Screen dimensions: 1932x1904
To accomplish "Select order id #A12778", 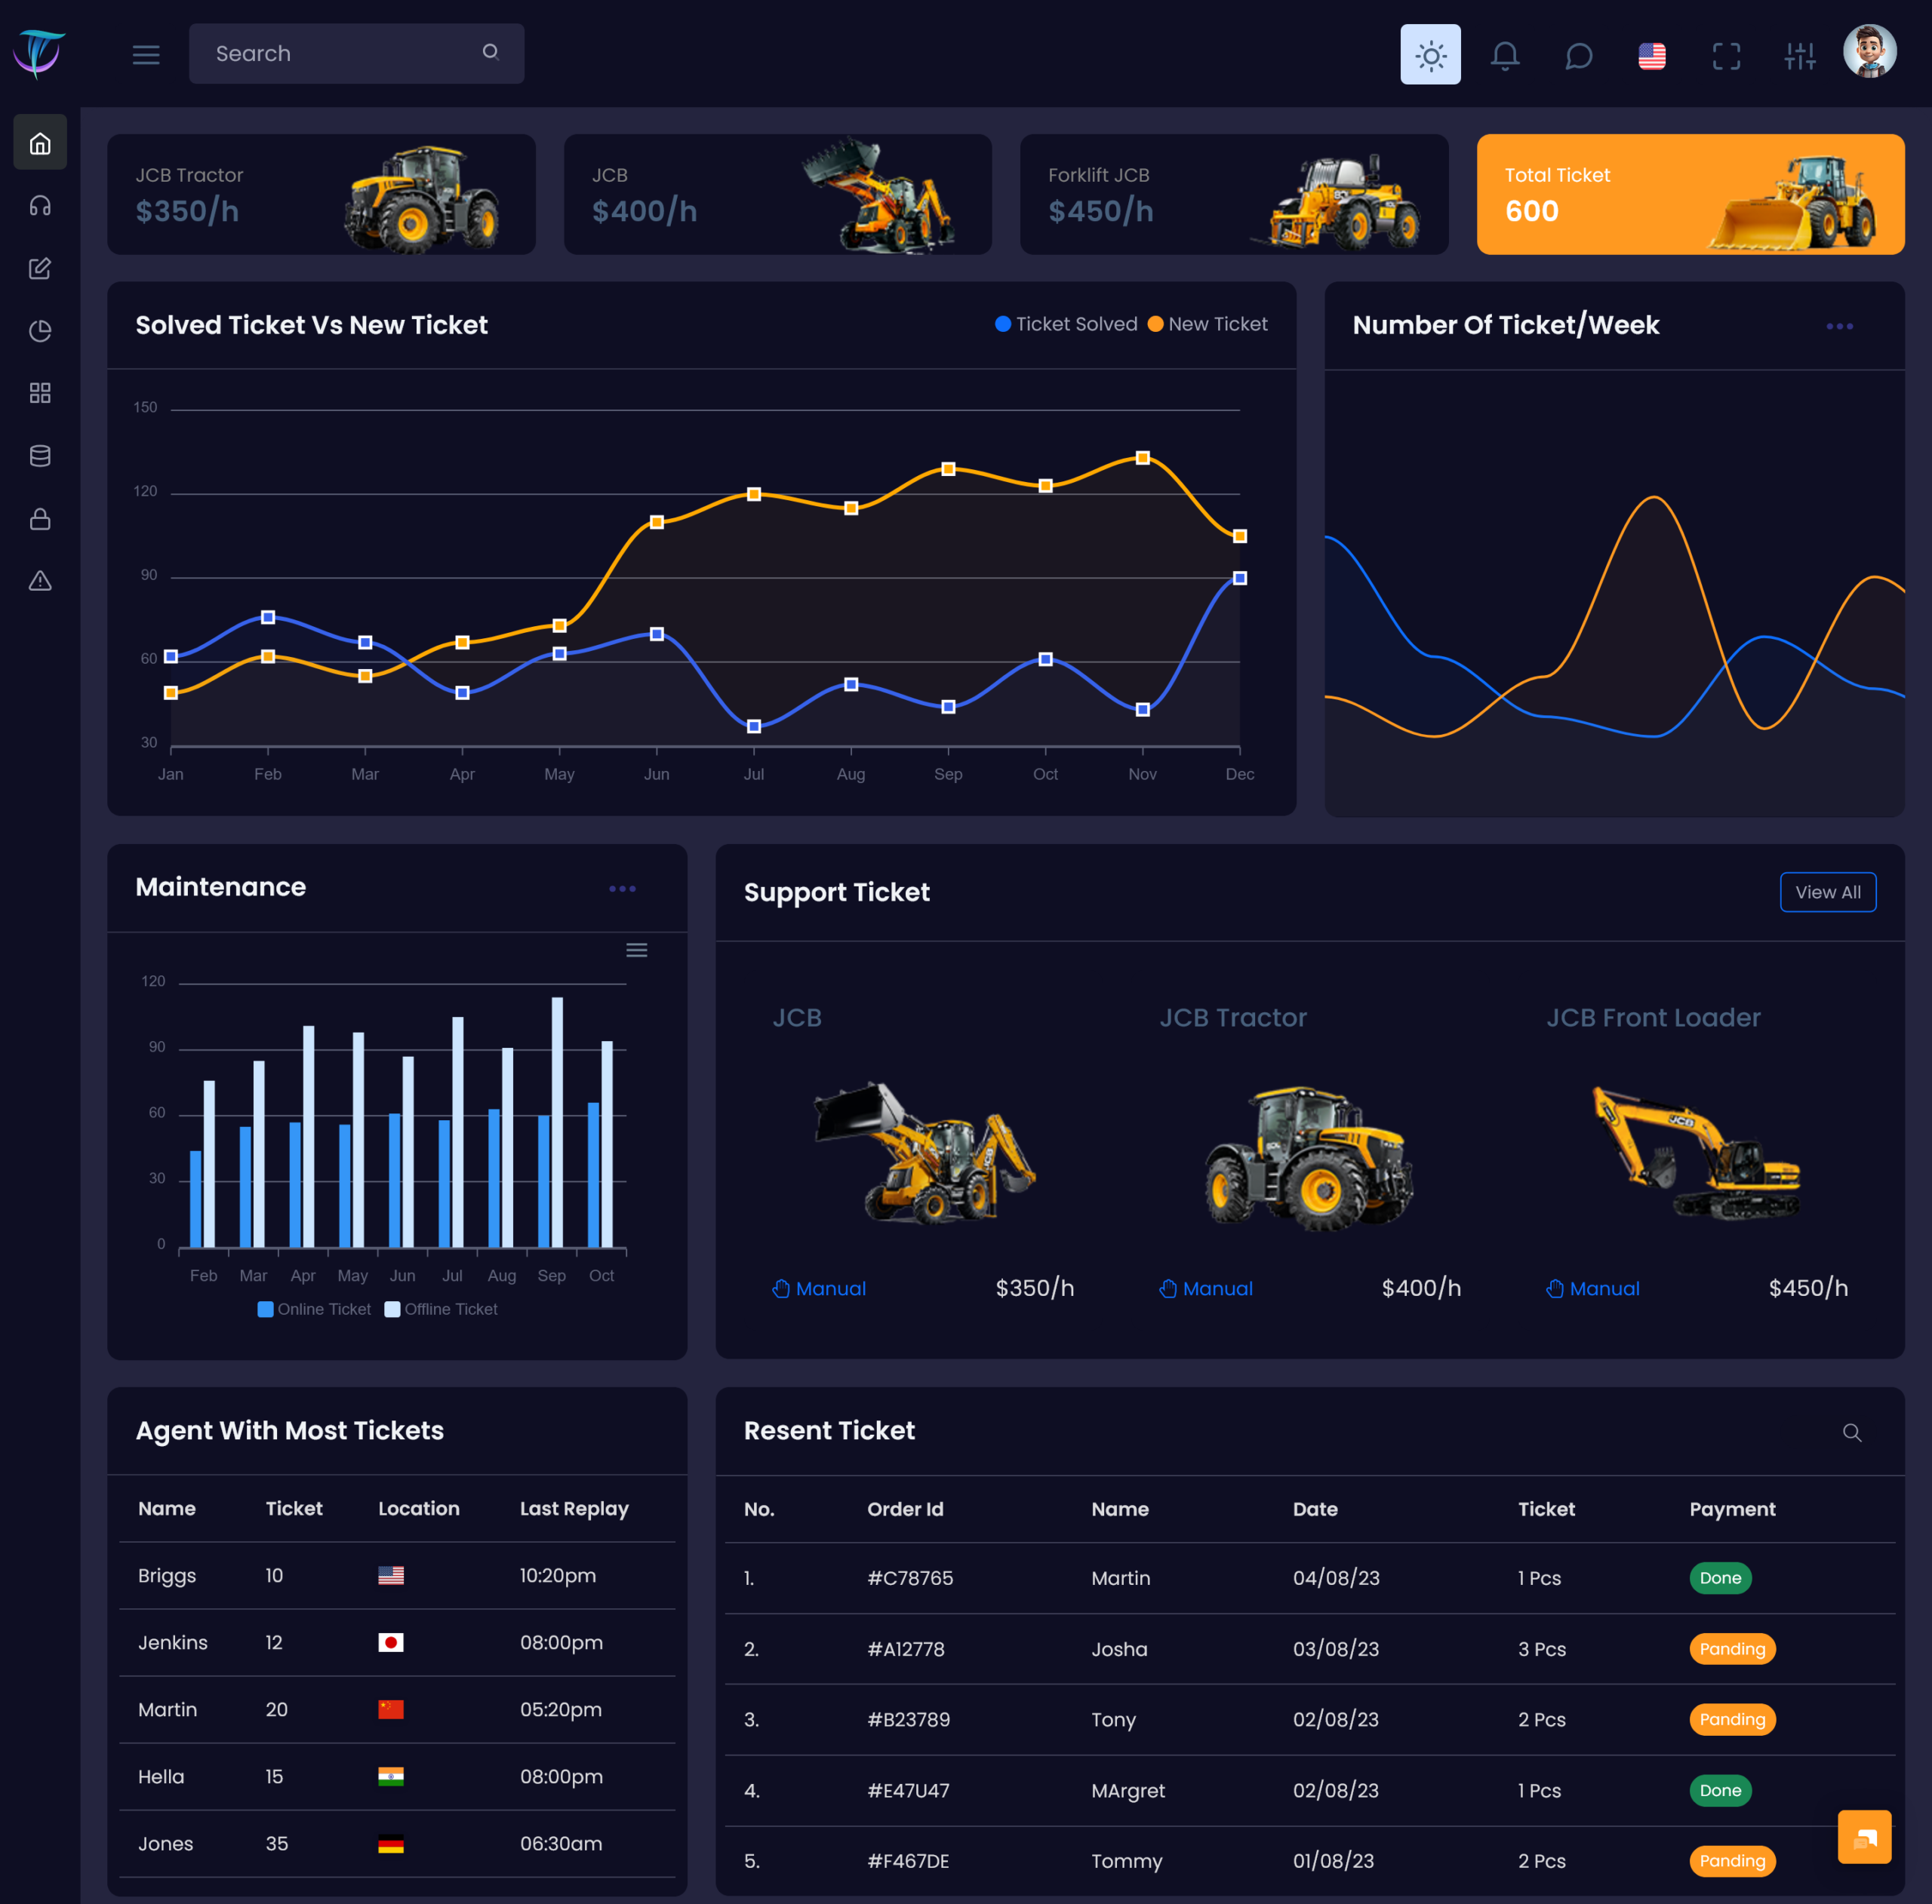I will (906, 1649).
